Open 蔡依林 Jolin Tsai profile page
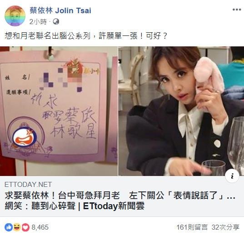This screenshot has width=244, height=236. (x=60, y=10)
